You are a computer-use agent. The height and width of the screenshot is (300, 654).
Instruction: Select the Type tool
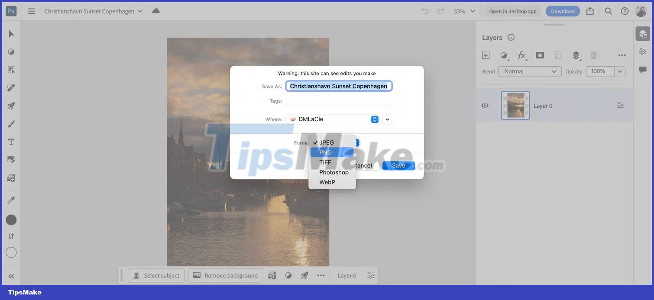tap(11, 141)
